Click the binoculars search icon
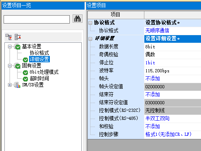The height and width of the screenshot is (151, 201). (77, 19)
